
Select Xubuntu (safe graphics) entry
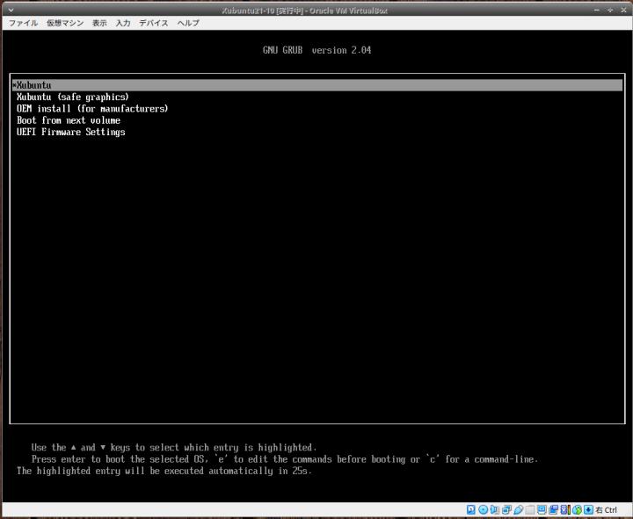(73, 97)
